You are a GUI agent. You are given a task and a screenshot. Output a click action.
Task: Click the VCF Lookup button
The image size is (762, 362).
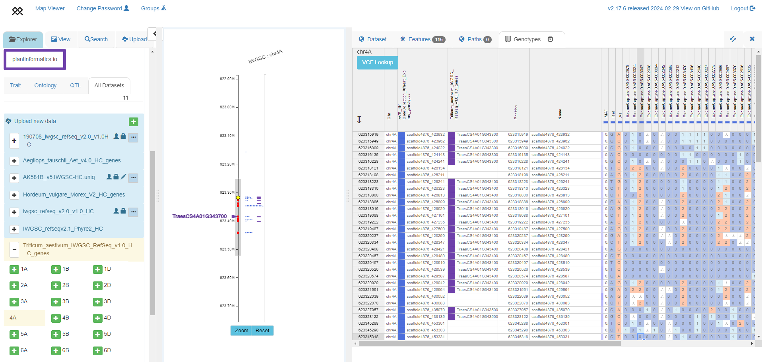point(378,62)
